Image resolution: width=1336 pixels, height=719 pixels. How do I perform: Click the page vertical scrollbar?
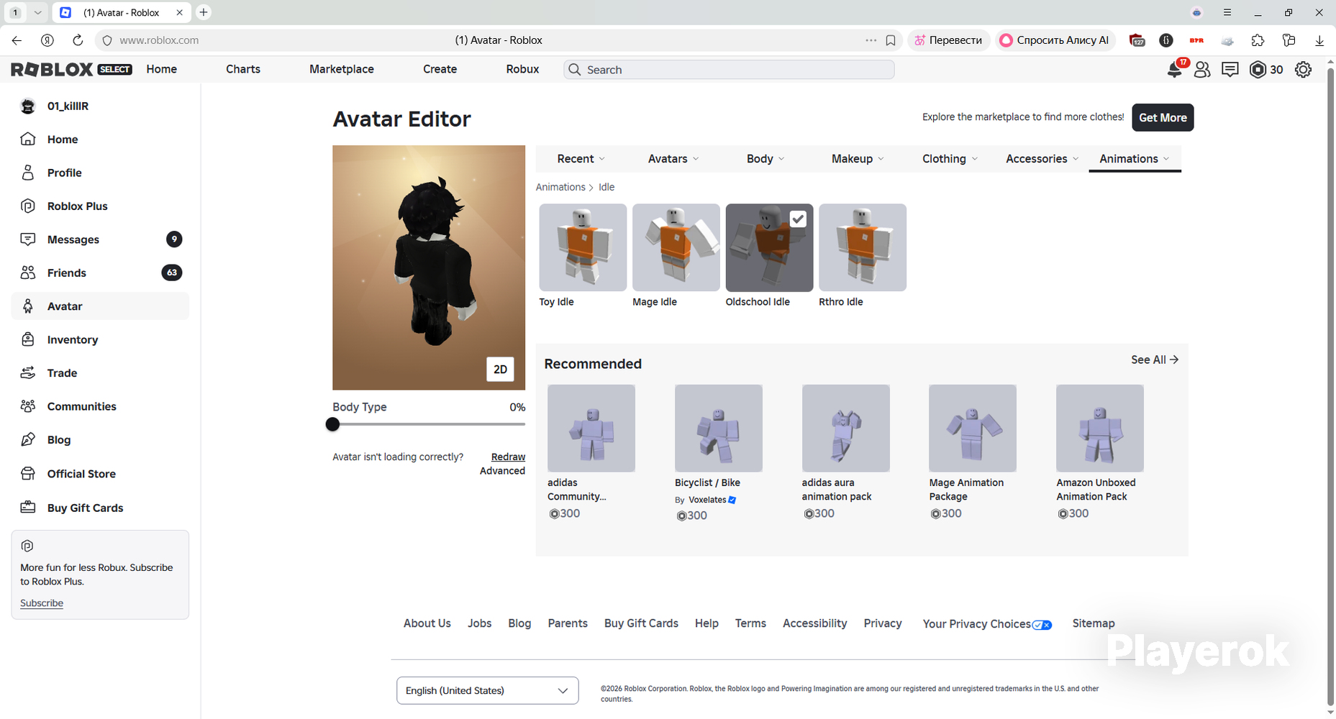pyautogui.click(x=1330, y=388)
